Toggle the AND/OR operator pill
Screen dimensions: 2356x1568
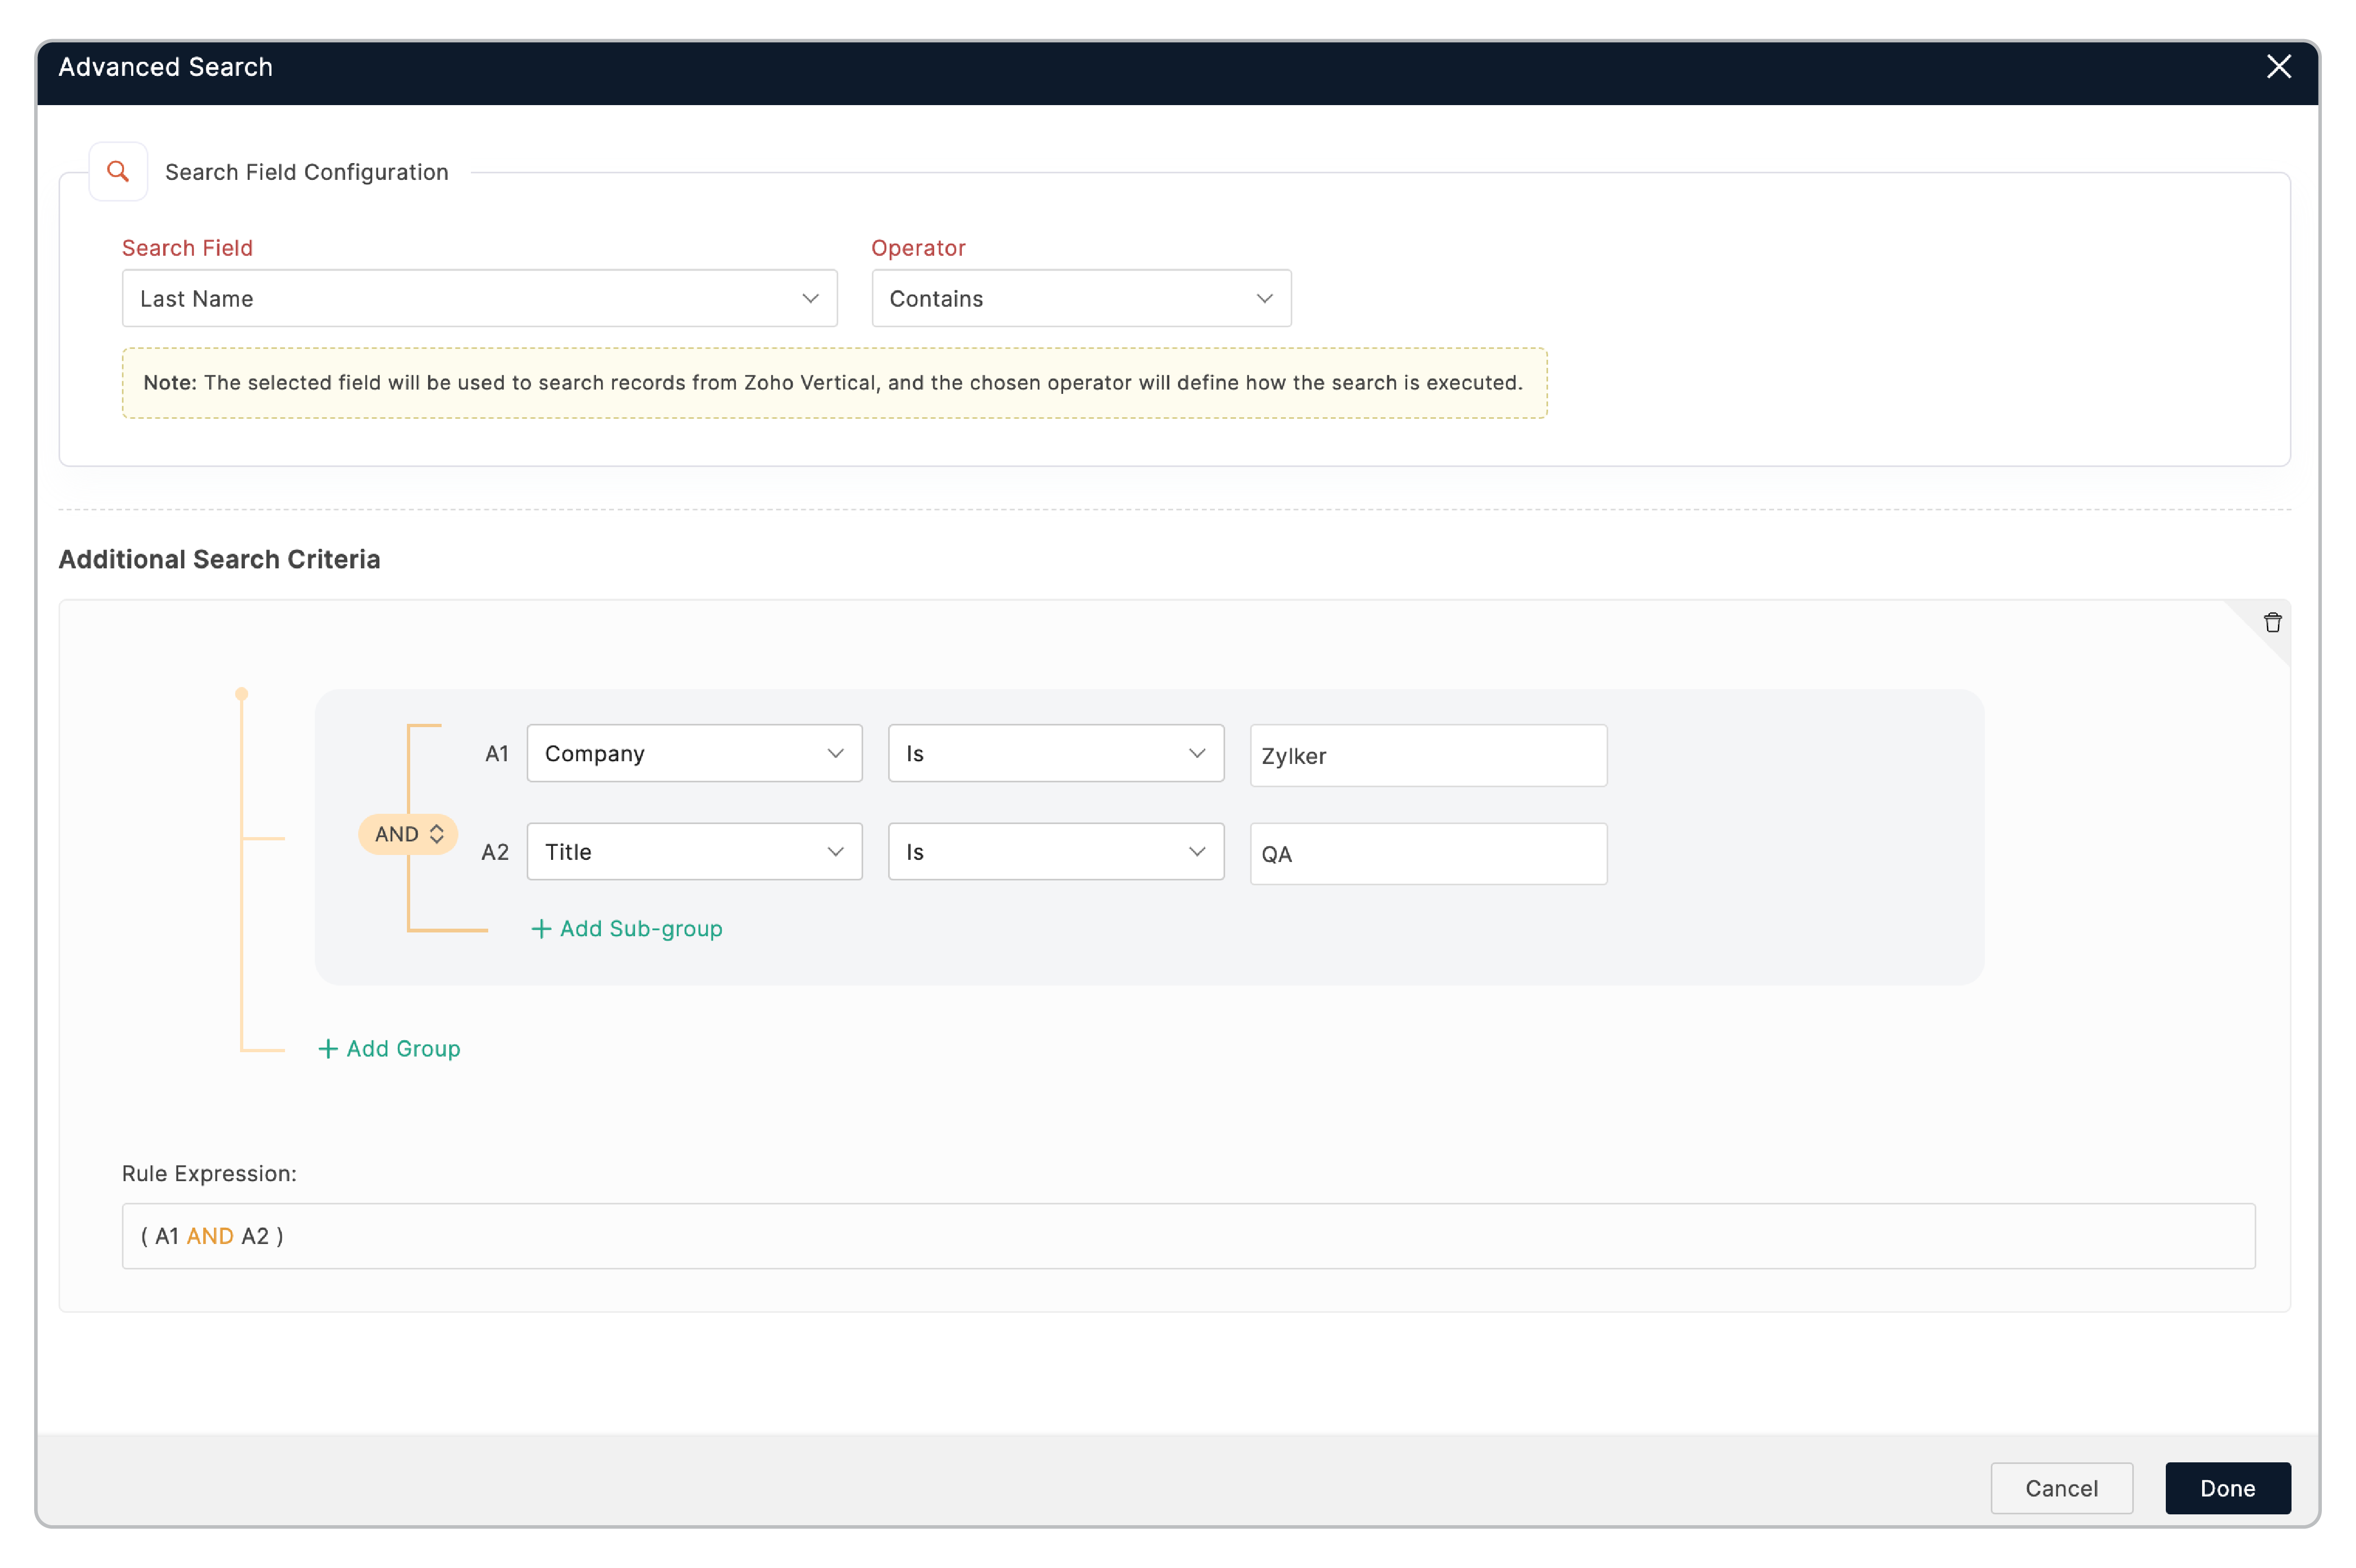tap(408, 834)
